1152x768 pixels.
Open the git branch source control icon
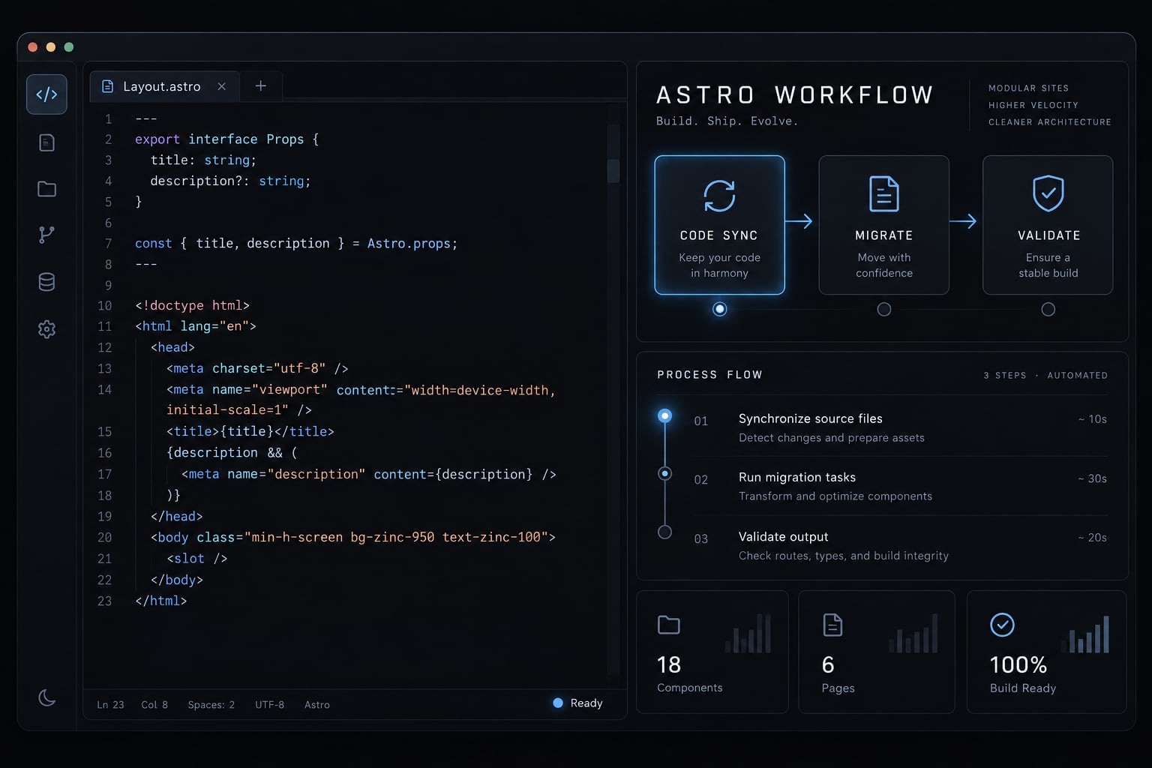point(46,235)
